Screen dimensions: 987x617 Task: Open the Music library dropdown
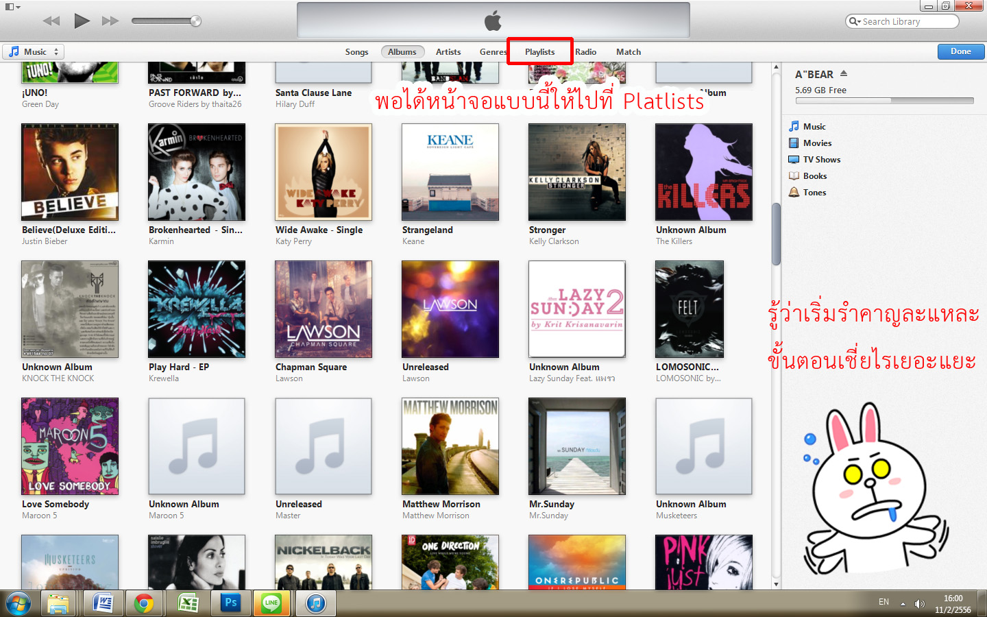(x=34, y=51)
